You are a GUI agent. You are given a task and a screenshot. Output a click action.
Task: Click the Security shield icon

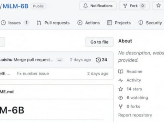141,23
